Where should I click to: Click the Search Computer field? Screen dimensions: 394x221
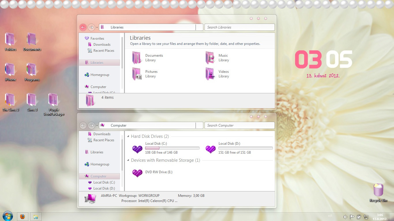(x=240, y=125)
